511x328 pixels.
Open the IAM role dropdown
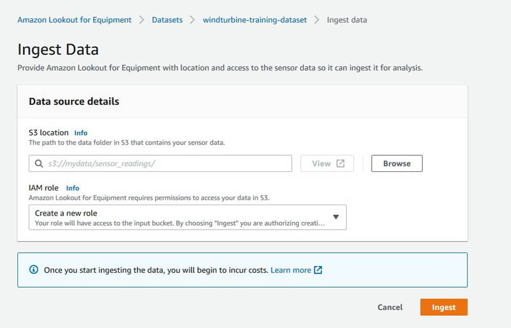tap(187, 217)
